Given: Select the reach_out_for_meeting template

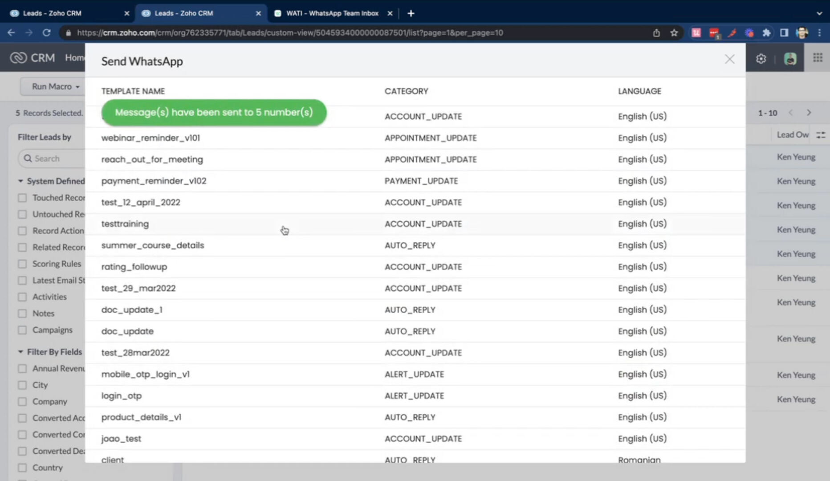Looking at the screenshot, I should pyautogui.click(x=415, y=159).
